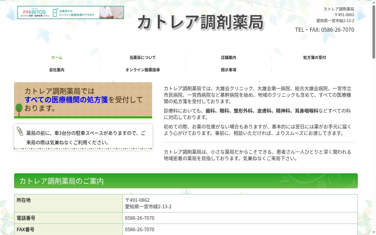Click the 〒491-0862 postal code in header

pyautogui.click(x=344, y=15)
